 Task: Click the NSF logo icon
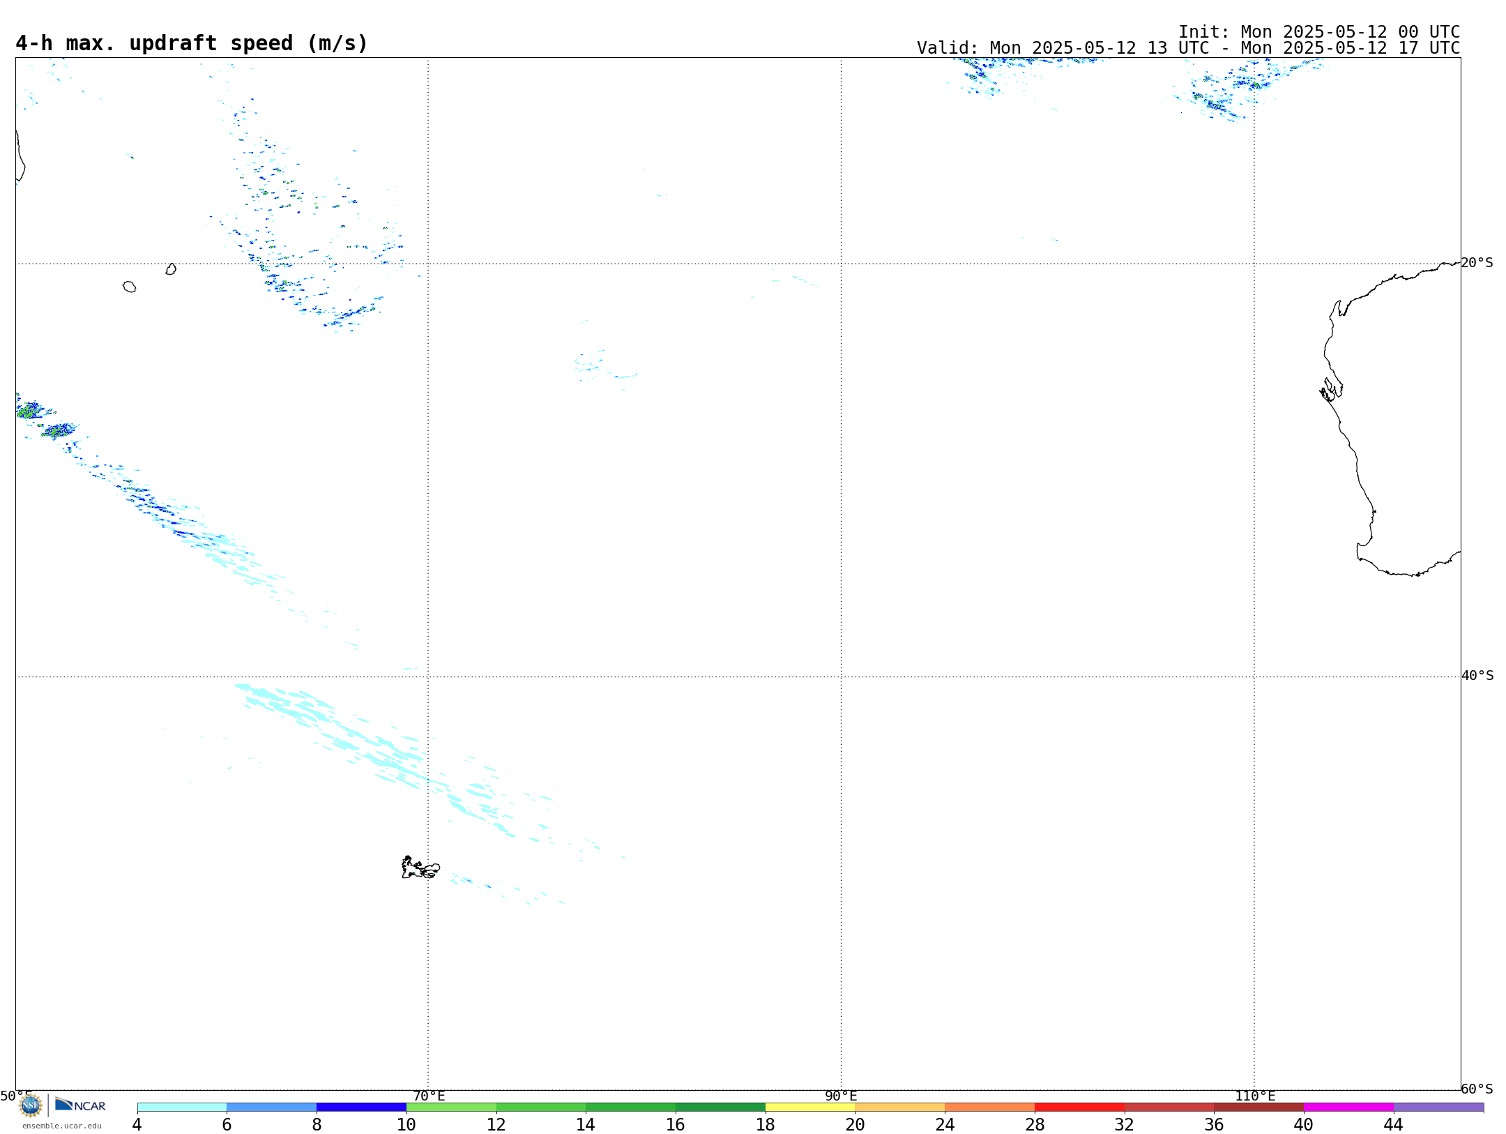point(31,1105)
